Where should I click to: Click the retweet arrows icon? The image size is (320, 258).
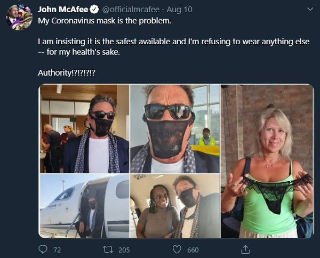tap(107, 249)
